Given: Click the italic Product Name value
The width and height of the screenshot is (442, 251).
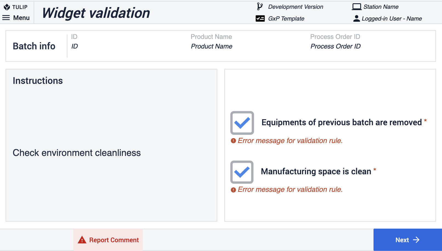Looking at the screenshot, I should (212, 46).
